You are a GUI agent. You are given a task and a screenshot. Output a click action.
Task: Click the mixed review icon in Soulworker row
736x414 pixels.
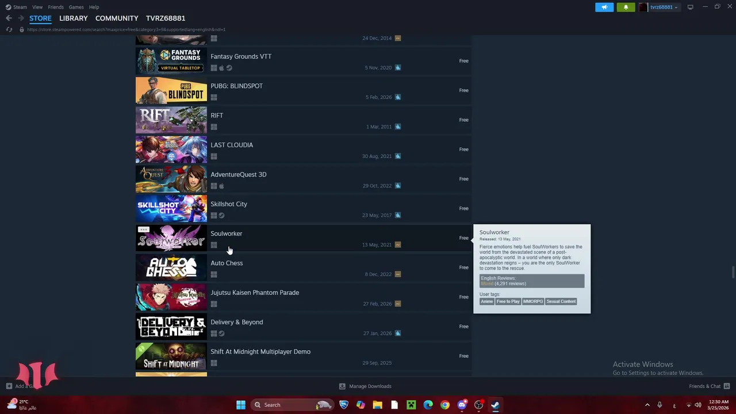point(398,245)
